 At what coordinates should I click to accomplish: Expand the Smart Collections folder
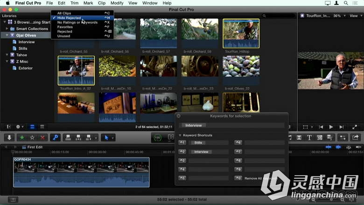point(7,28)
